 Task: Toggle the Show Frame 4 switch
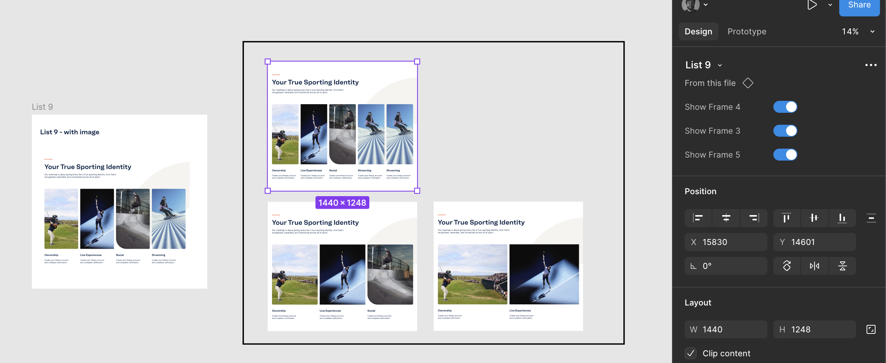point(785,107)
